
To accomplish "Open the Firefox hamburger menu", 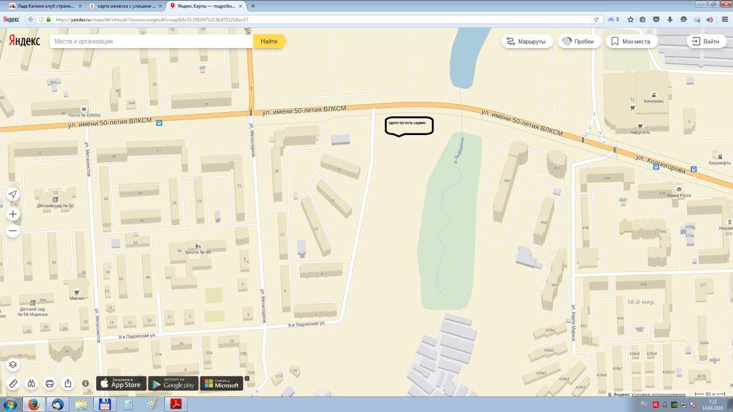I will point(725,19).
